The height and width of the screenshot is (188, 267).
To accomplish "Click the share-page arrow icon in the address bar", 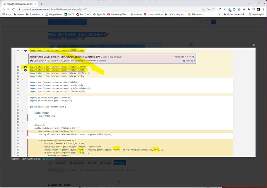I will [x=209, y=9].
